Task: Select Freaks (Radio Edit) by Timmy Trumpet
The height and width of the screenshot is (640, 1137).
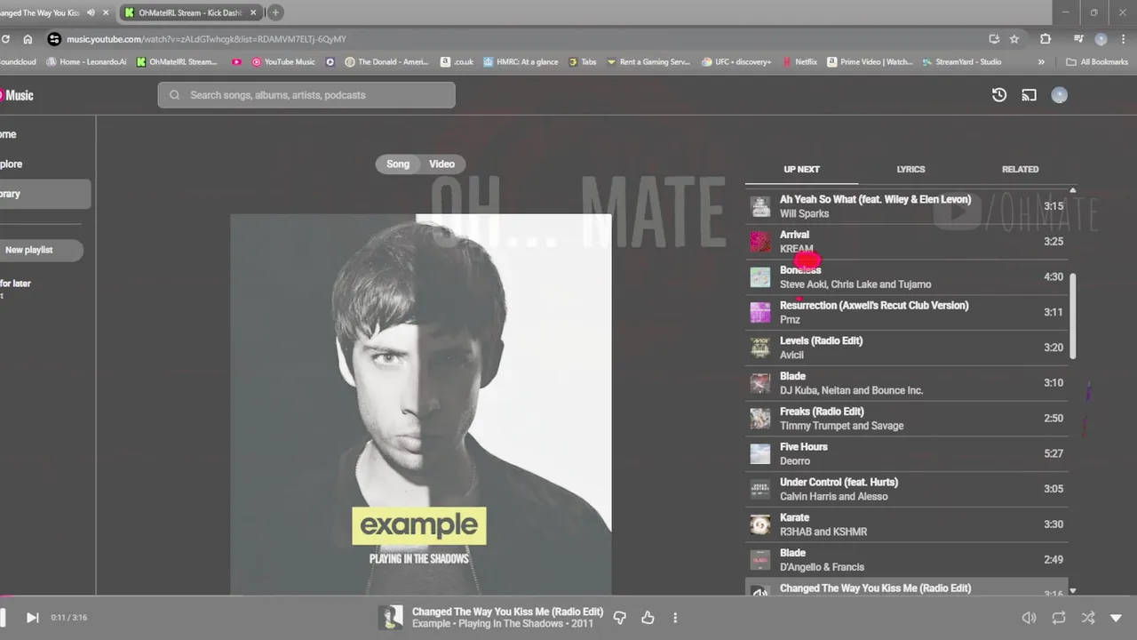Action: 906,419
